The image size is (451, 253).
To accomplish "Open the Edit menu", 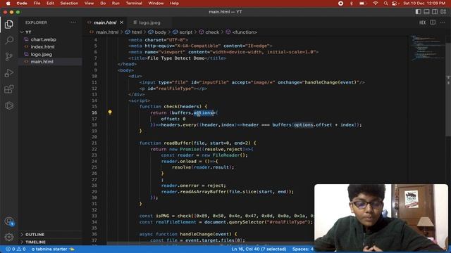I will point(50,3).
